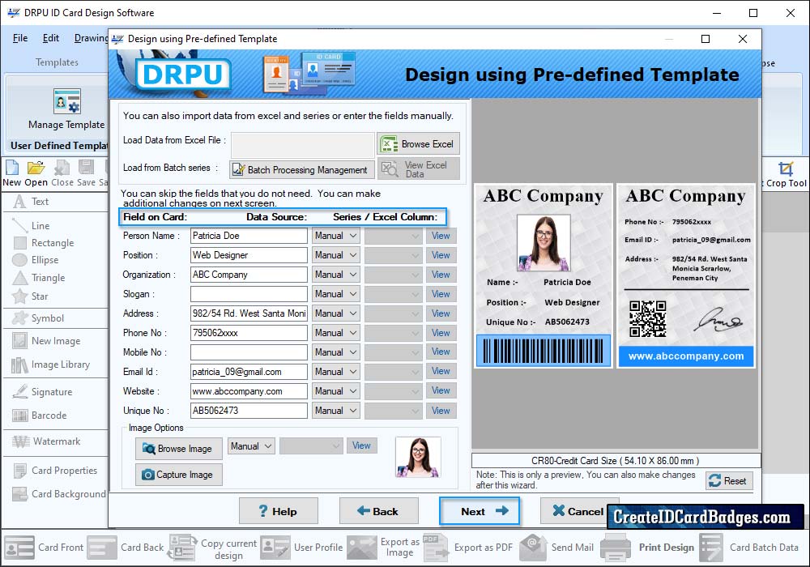Open the Image Library
The width and height of the screenshot is (810, 567).
[x=50, y=364]
